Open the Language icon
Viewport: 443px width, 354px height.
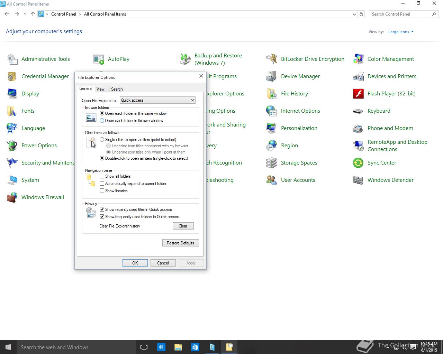click(12, 128)
